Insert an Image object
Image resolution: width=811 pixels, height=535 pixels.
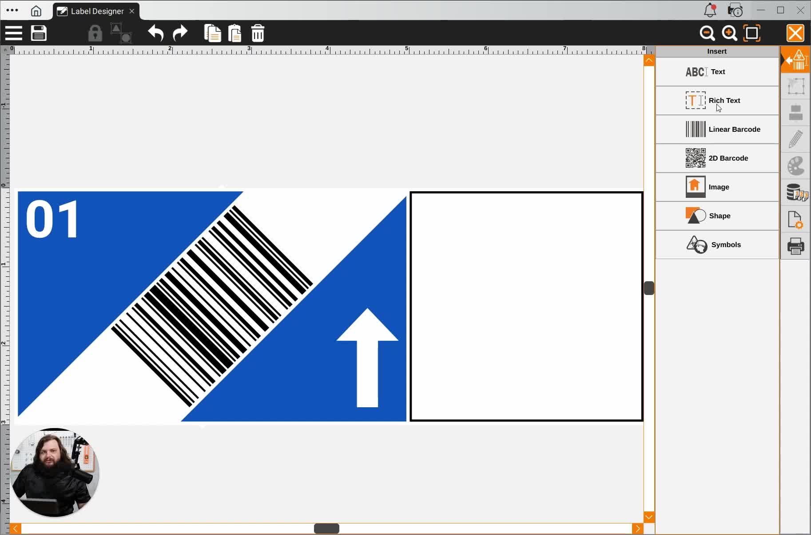(717, 187)
